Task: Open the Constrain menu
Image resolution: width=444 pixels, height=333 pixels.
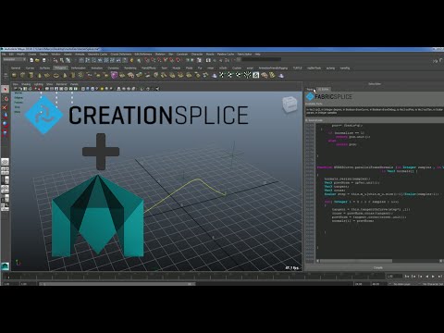Action: [182, 55]
